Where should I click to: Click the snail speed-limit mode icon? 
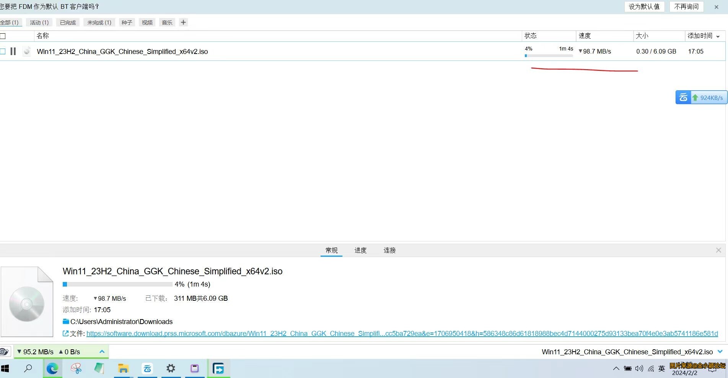click(x=5, y=352)
